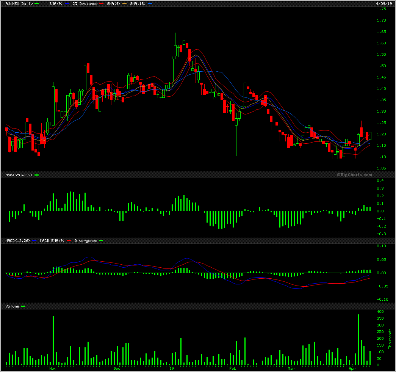Click the 1.30 price axis label

[381, 111]
